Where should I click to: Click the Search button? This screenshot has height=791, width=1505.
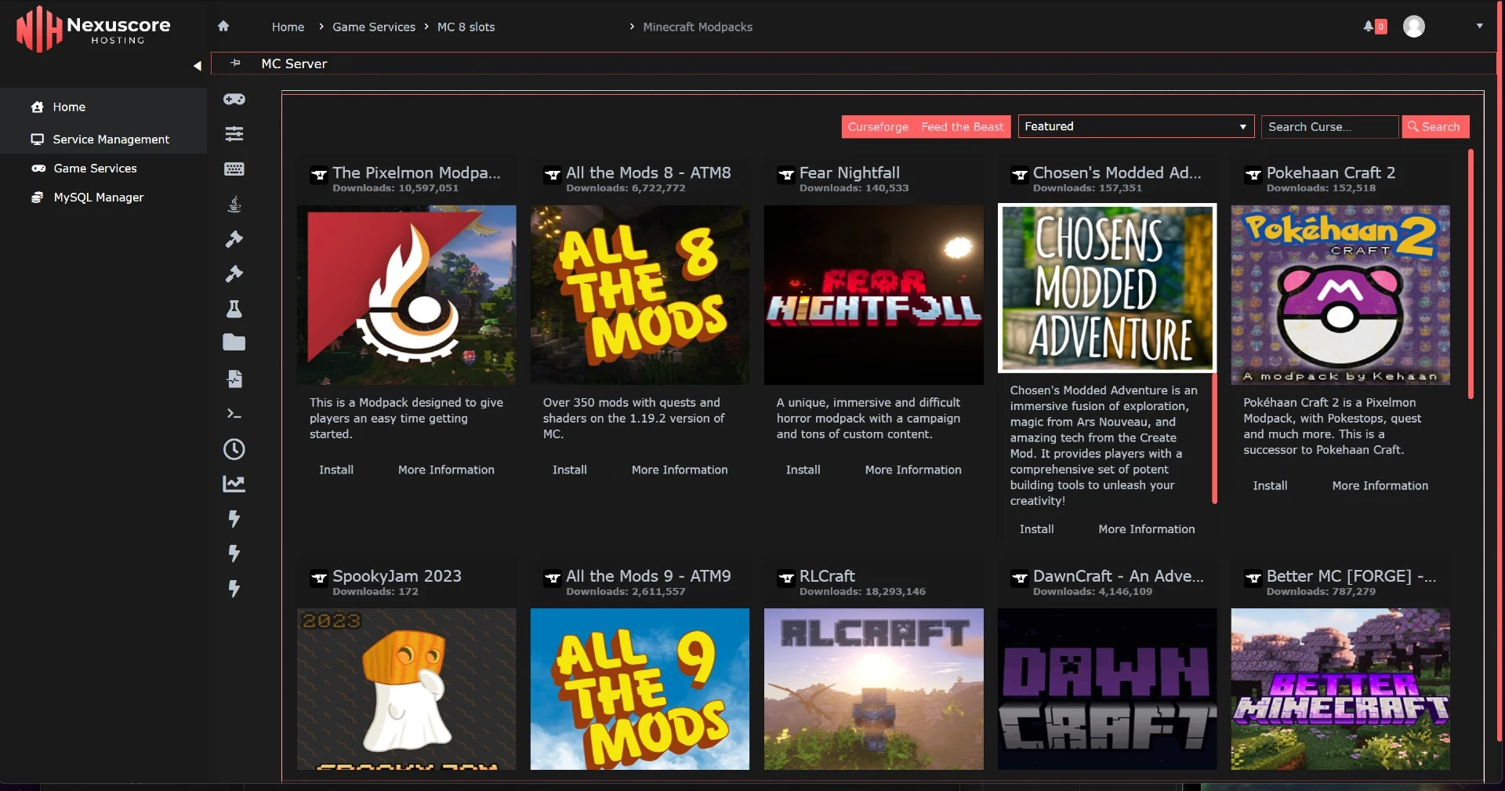[1435, 126]
